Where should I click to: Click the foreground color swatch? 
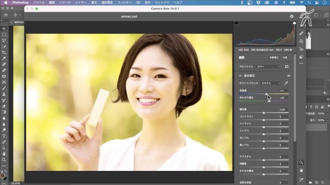pyautogui.click(x=3, y=176)
